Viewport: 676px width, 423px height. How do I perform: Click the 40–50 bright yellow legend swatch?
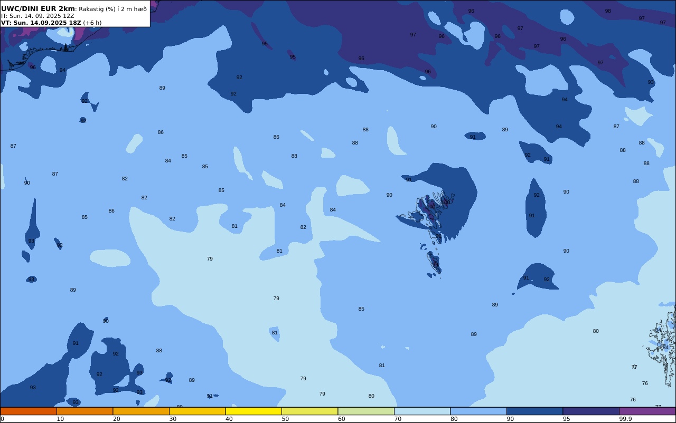tap(253, 411)
